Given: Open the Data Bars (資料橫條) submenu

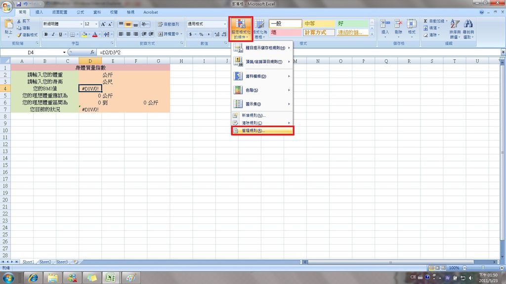Looking at the screenshot, I should coord(262,76).
